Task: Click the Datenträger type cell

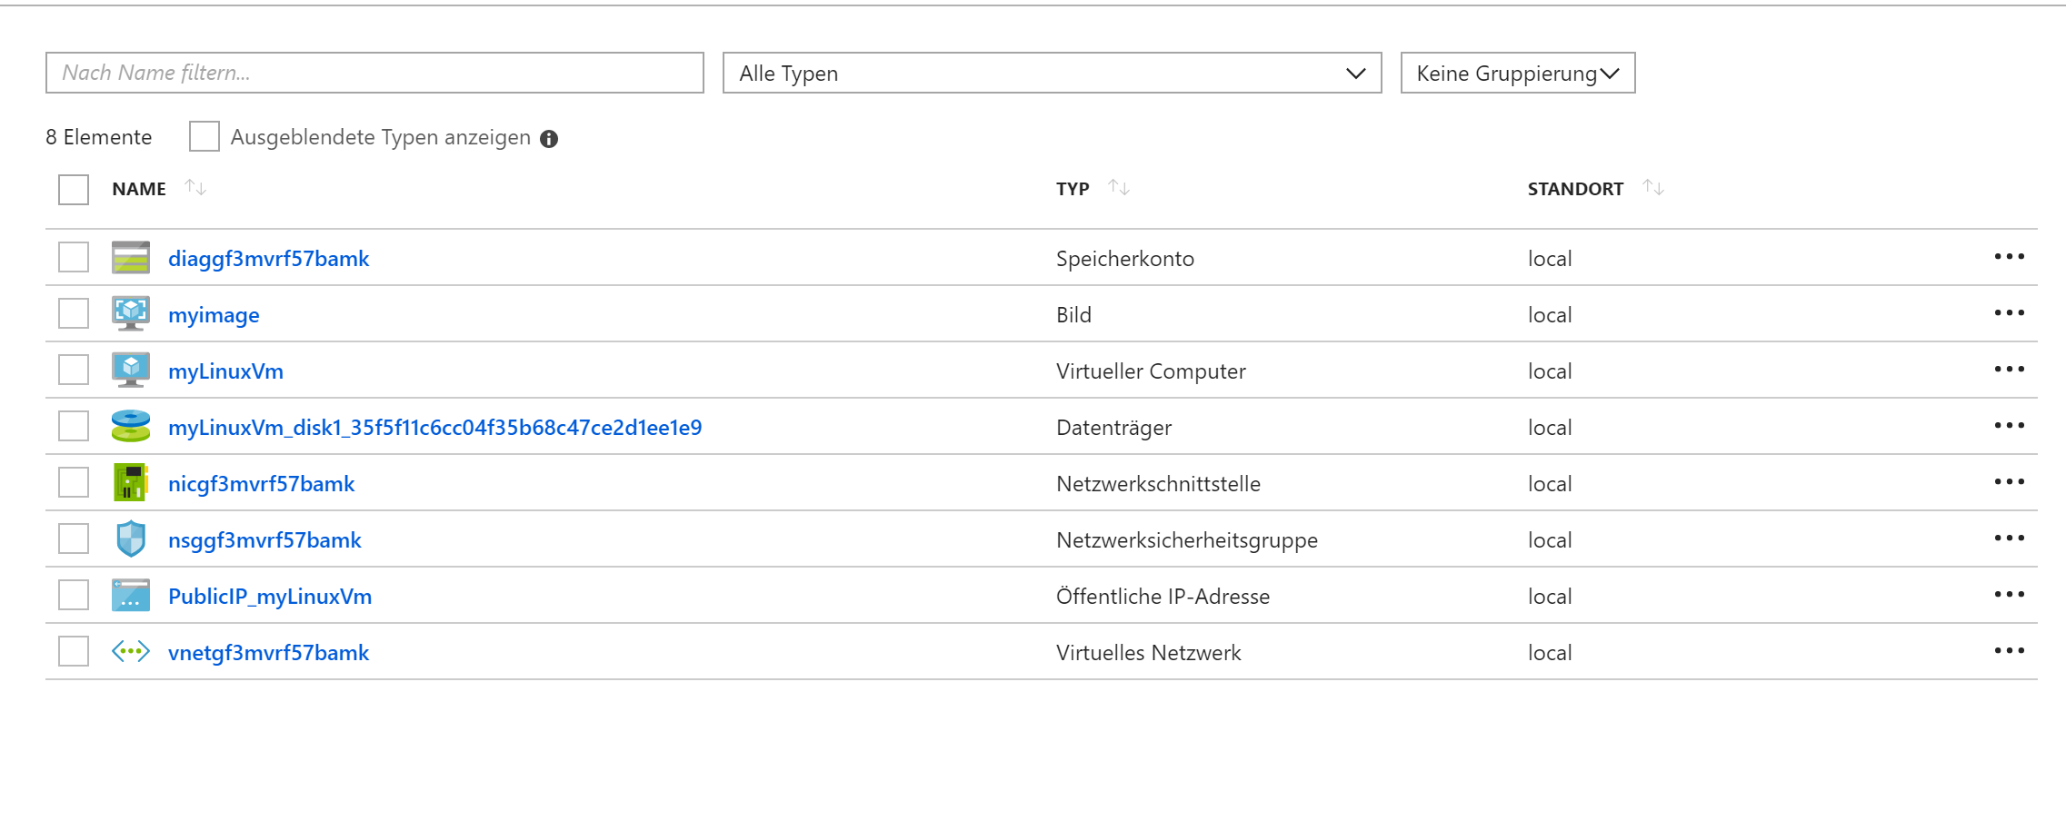Action: click(1114, 428)
